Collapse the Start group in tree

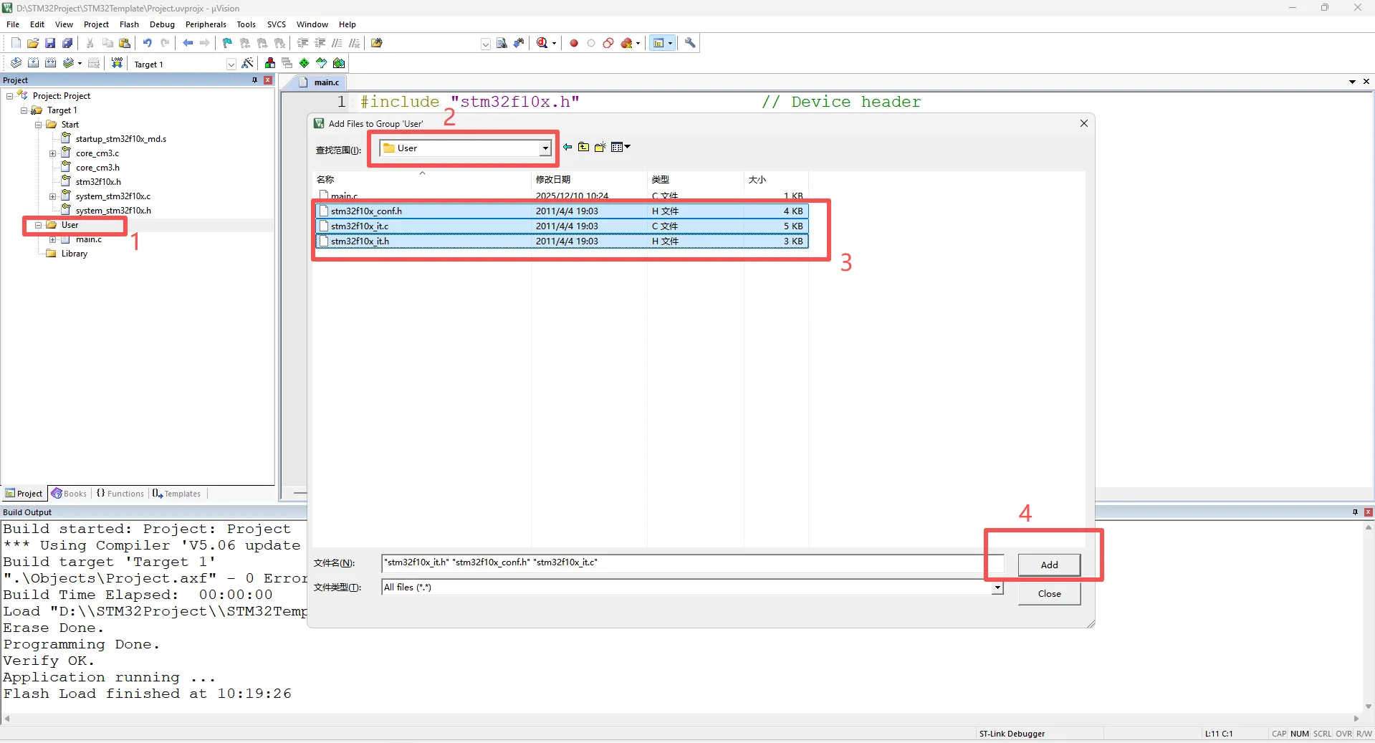(39, 125)
